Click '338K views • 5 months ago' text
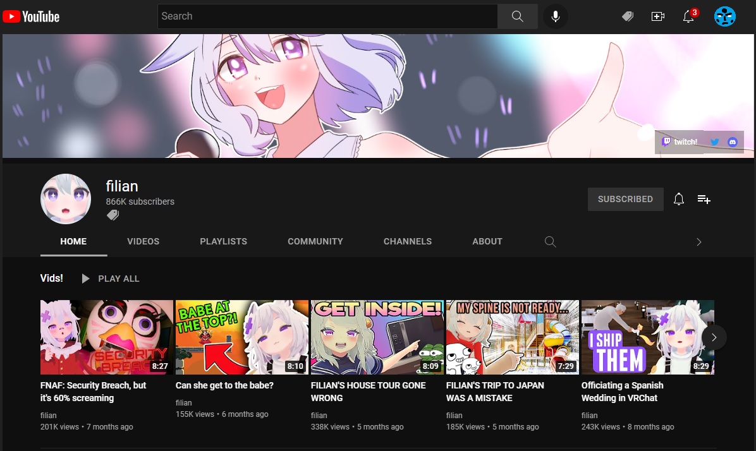This screenshot has width=756, height=451. pyautogui.click(x=357, y=427)
